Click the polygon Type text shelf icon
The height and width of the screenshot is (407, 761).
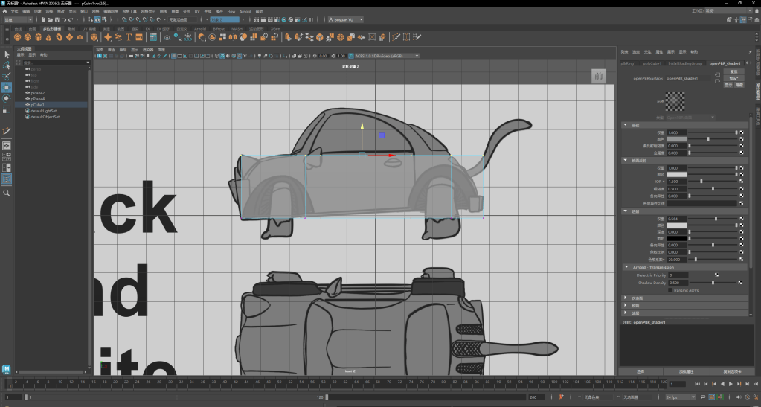click(x=129, y=36)
